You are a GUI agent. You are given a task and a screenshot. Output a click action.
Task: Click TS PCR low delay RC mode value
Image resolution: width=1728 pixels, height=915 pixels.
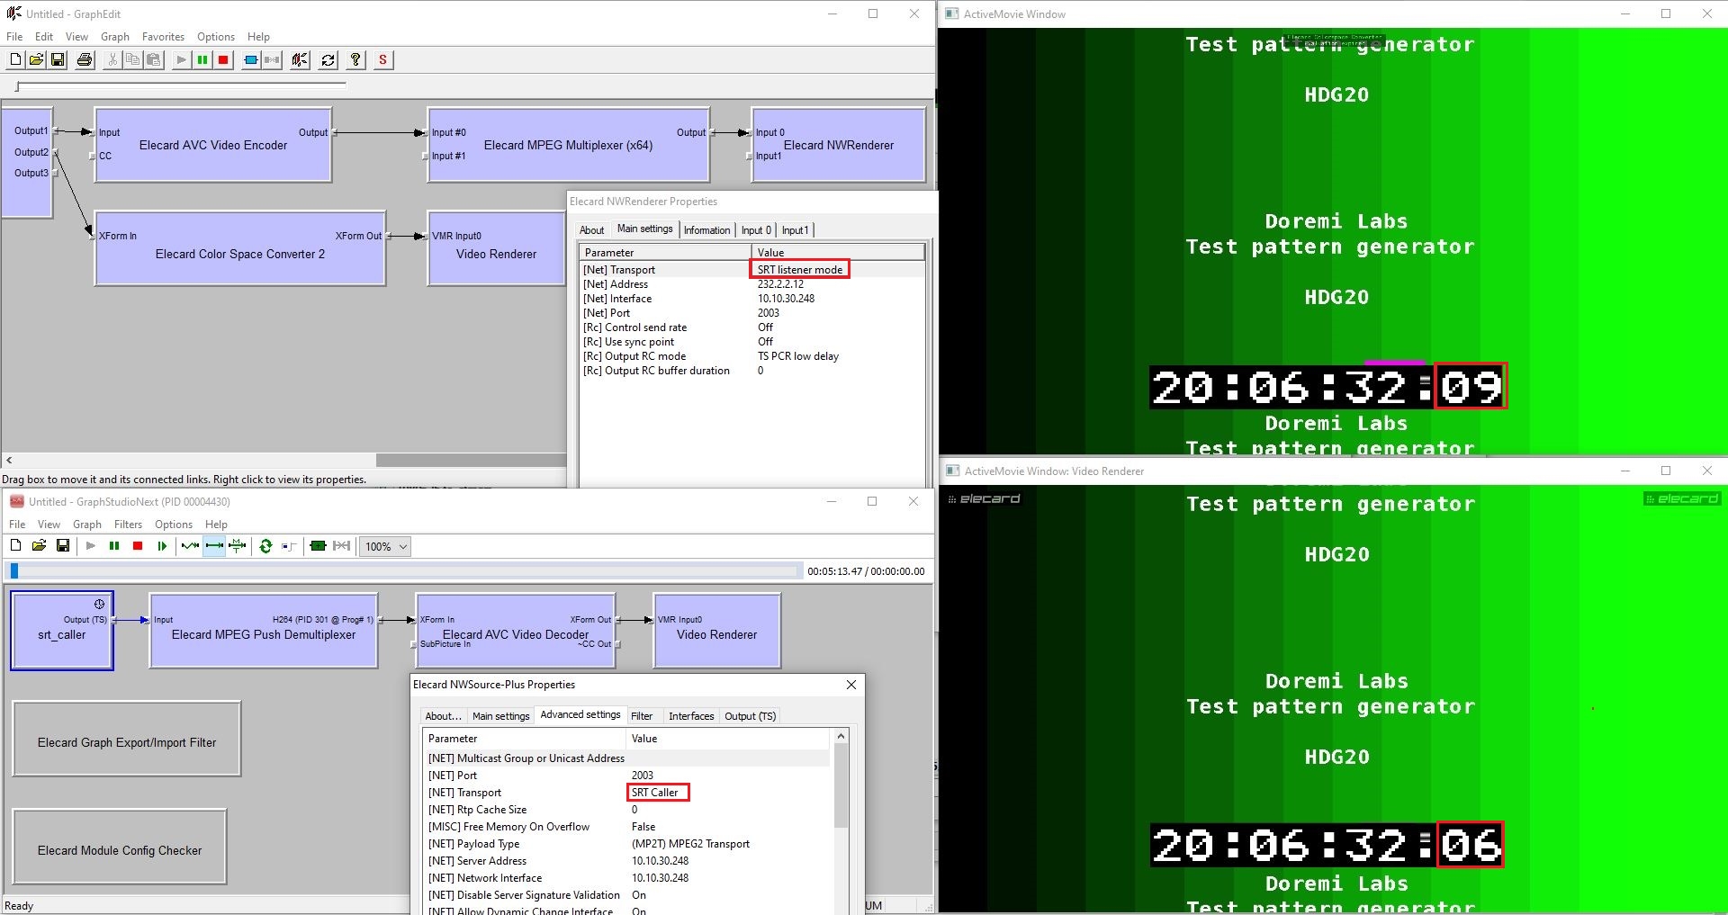pos(798,356)
